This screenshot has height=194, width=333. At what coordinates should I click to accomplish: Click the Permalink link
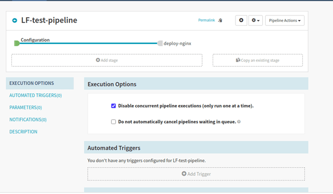coord(206,20)
